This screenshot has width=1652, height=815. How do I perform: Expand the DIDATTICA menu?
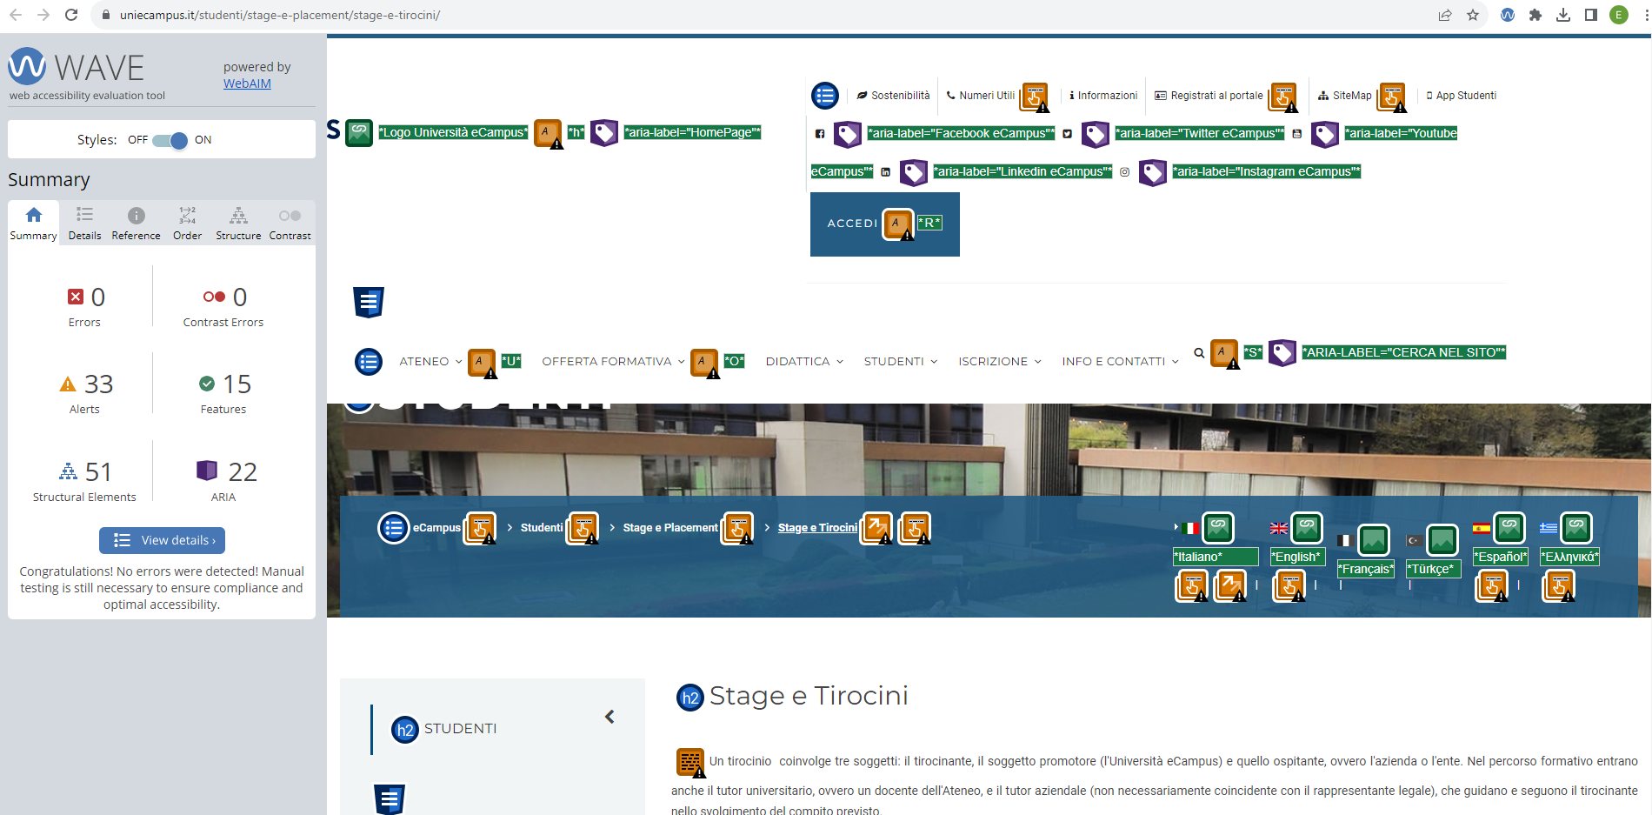click(804, 362)
